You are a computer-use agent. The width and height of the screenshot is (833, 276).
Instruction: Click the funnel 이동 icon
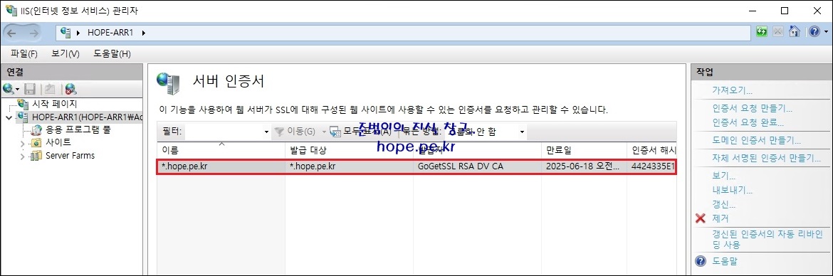tap(279, 132)
